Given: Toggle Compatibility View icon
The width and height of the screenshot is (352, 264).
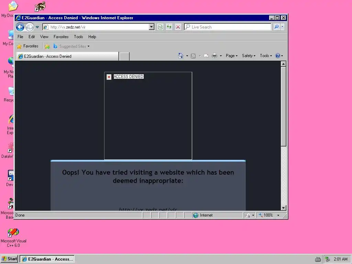Looking at the screenshot, I should pos(160,27).
